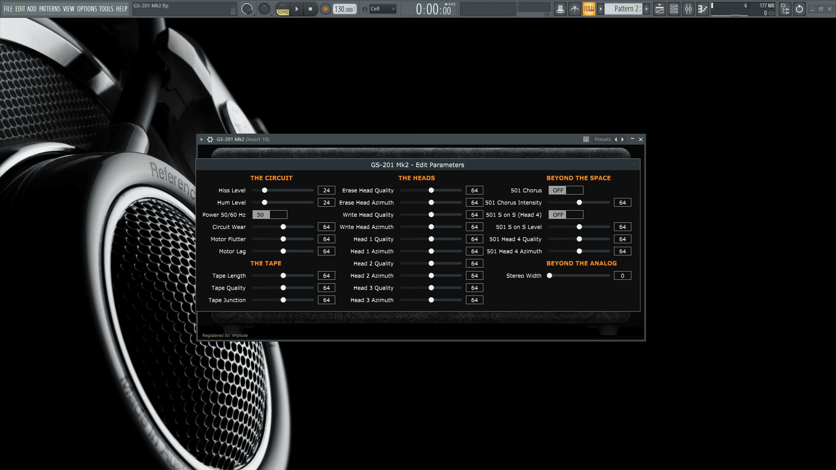Screen dimensions: 836x470
Task: Click the Stereo Width slider handle
Action: coord(549,275)
